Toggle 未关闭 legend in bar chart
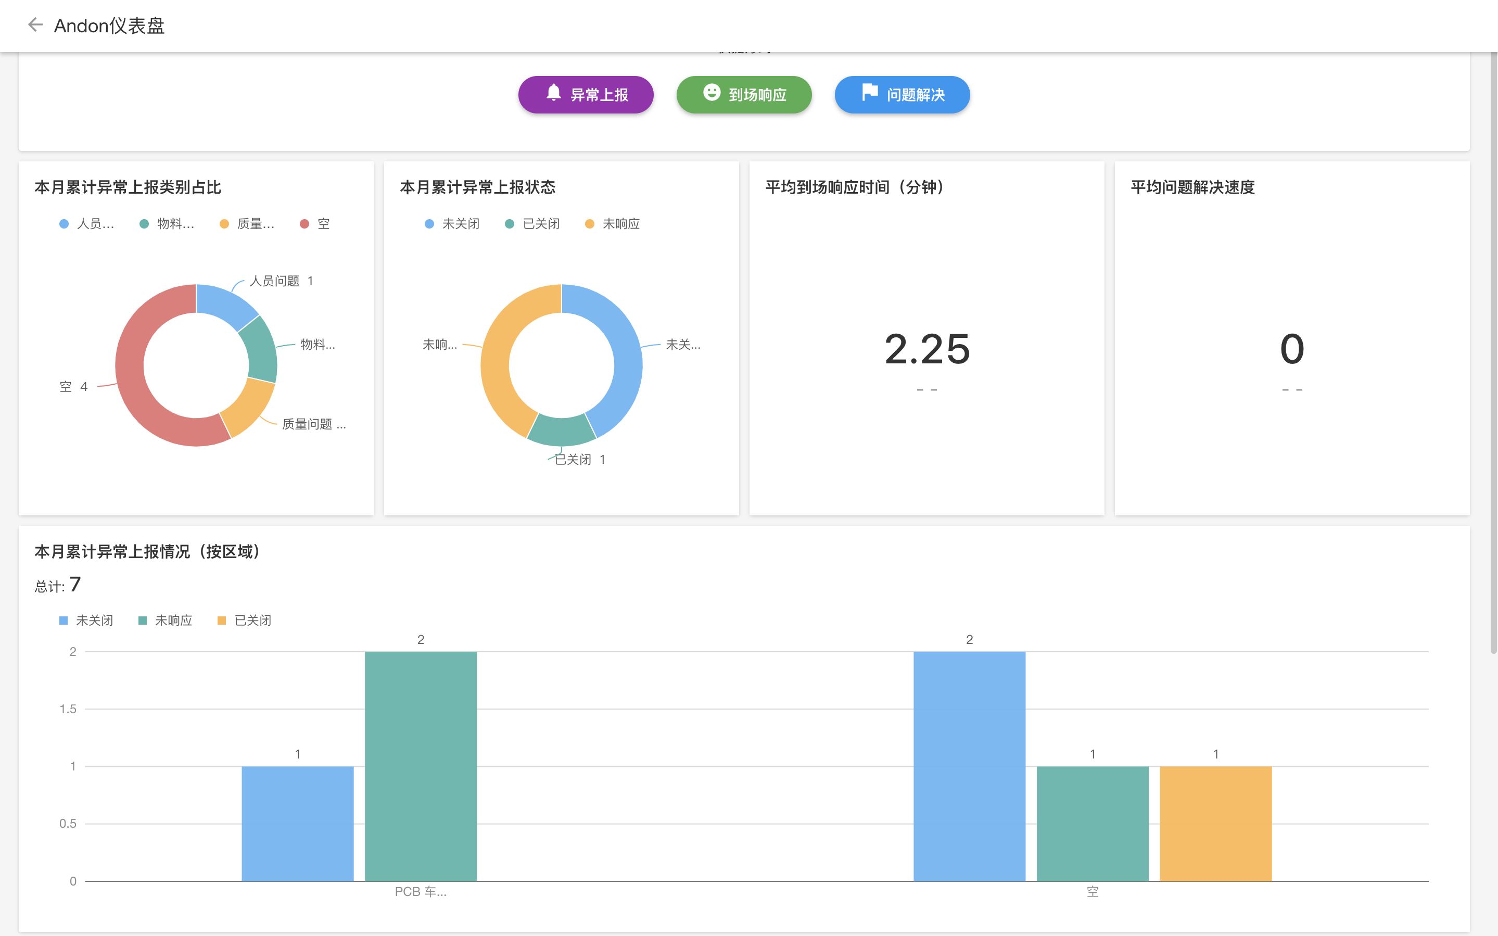The image size is (1498, 936). (x=86, y=621)
